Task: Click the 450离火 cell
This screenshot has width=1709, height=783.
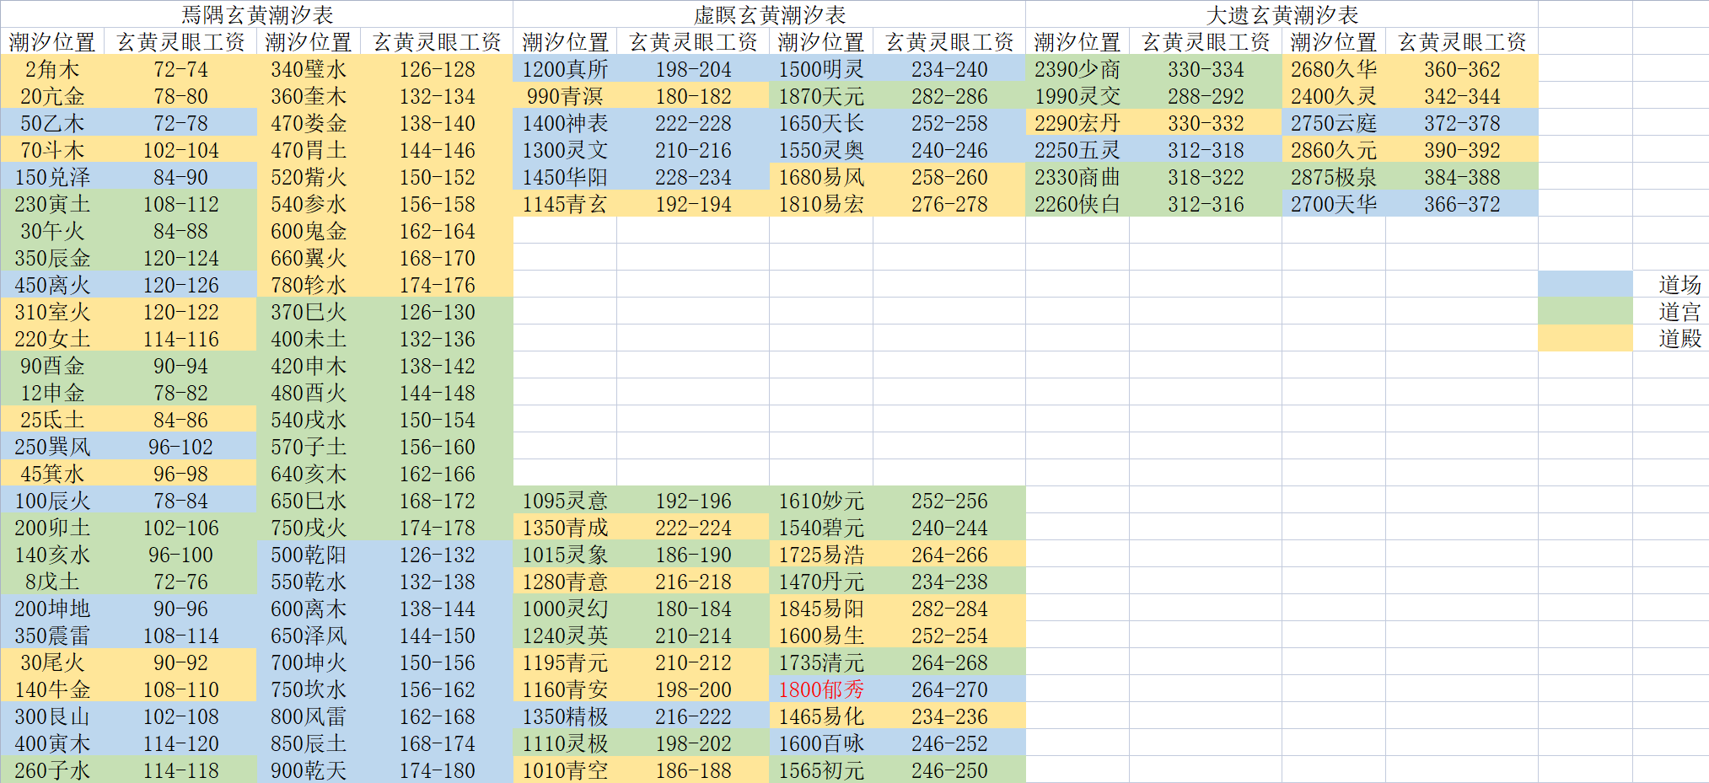Action: (x=52, y=284)
